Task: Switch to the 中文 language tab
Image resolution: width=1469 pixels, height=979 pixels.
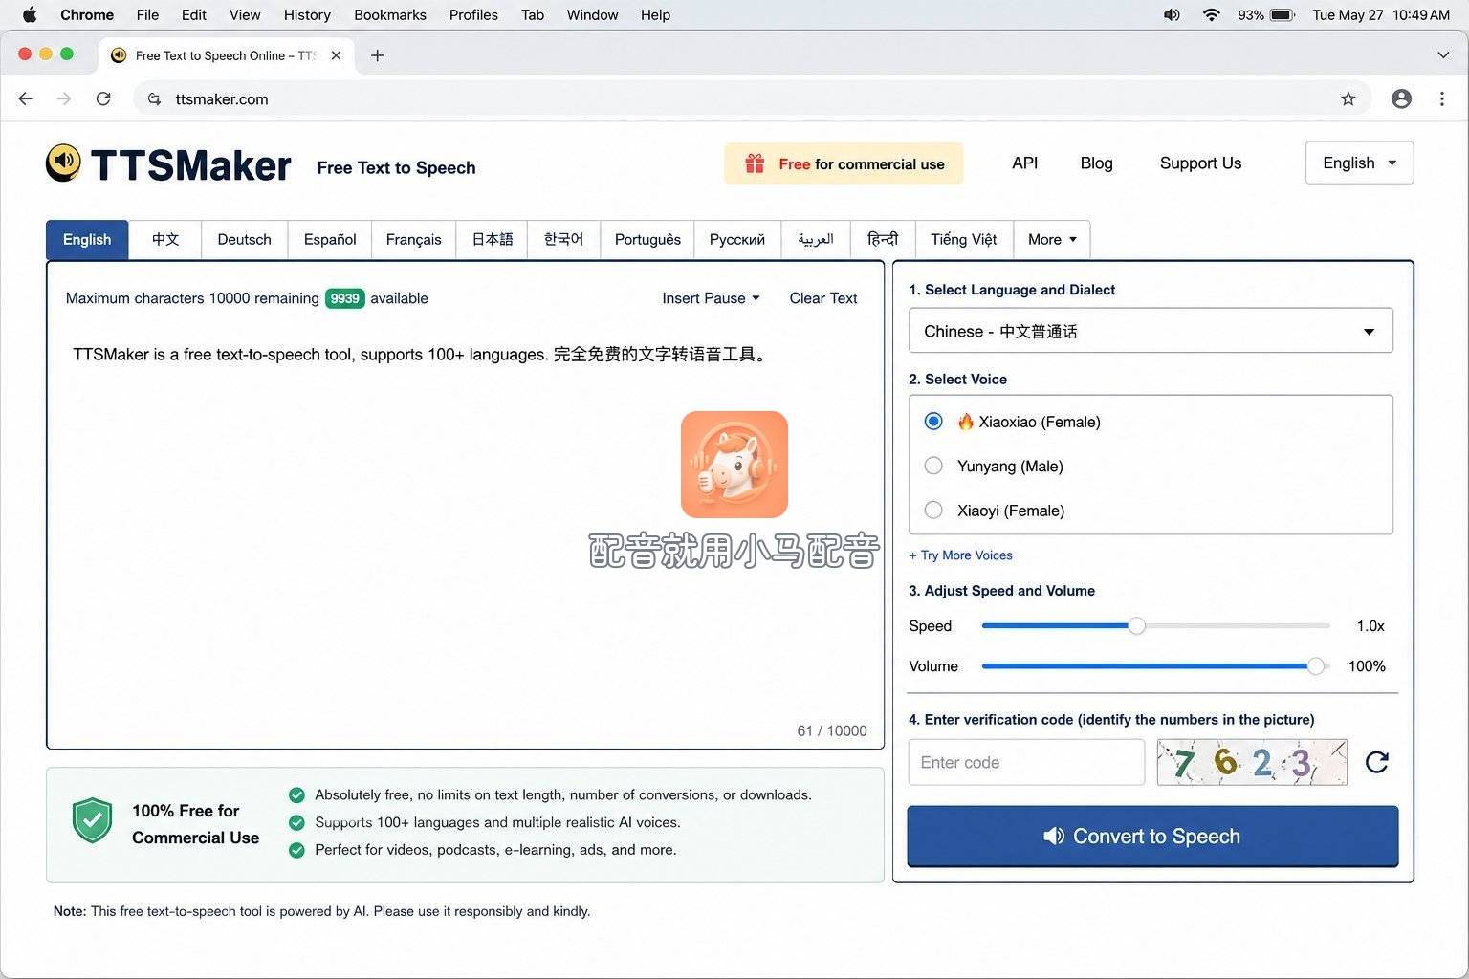Action: click(x=165, y=239)
